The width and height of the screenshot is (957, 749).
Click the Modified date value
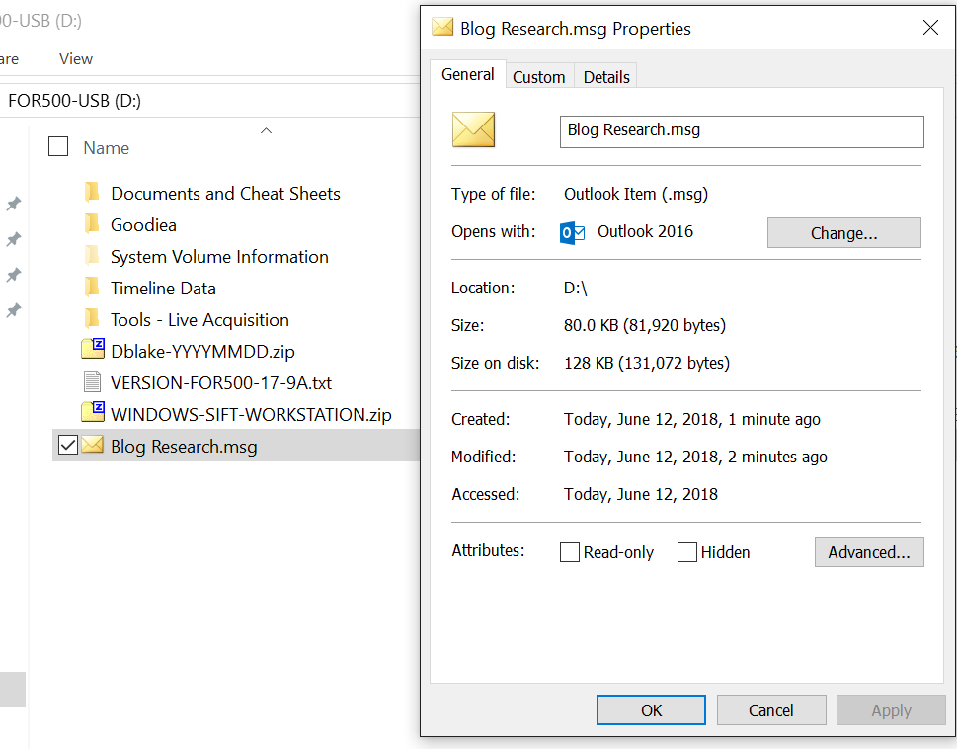tap(695, 457)
